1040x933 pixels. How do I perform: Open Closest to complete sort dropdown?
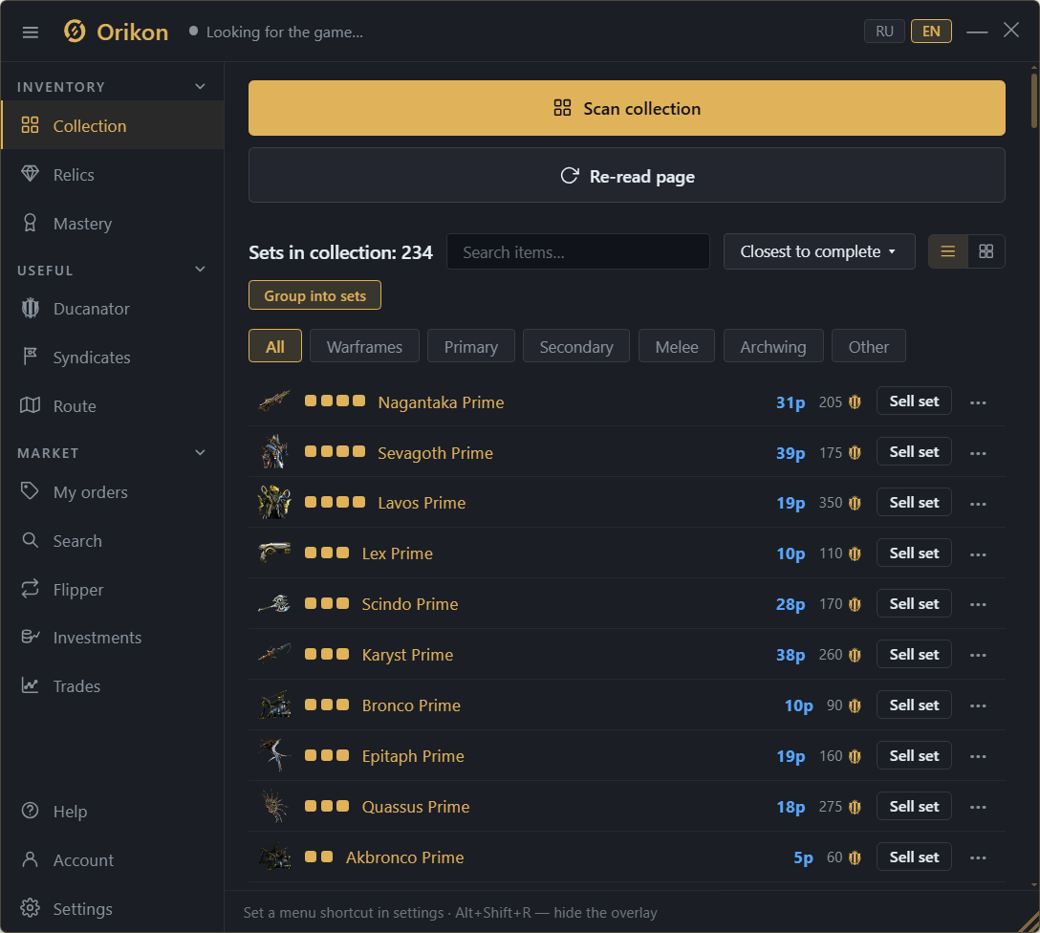coord(819,251)
